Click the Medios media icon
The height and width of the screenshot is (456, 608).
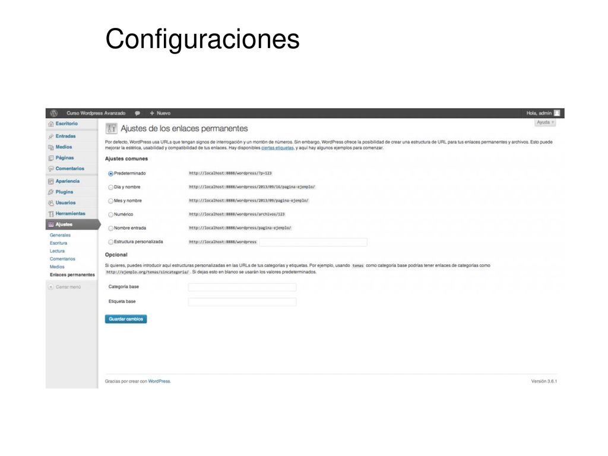click(x=51, y=147)
